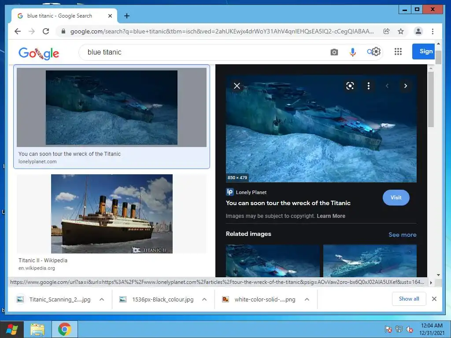The image size is (451, 338).
Task: Click the muted volume tray icon
Action: click(410, 329)
